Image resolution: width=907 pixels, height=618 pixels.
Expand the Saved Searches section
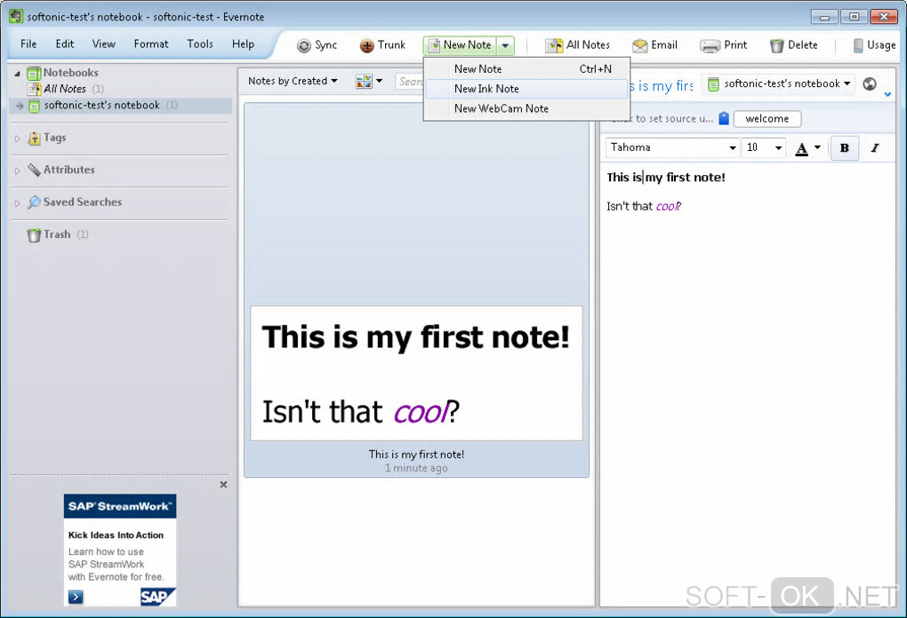pyautogui.click(x=18, y=203)
